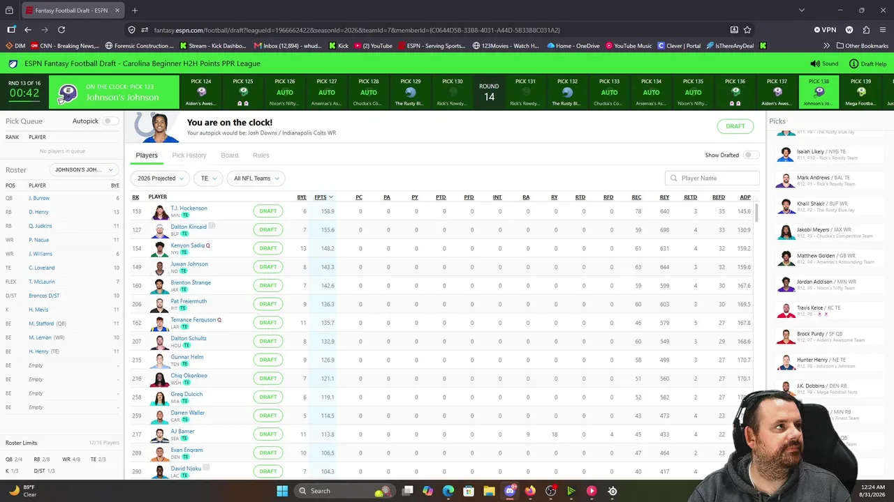This screenshot has width=894, height=502.
Task: Open the Rules tab
Action: point(261,155)
